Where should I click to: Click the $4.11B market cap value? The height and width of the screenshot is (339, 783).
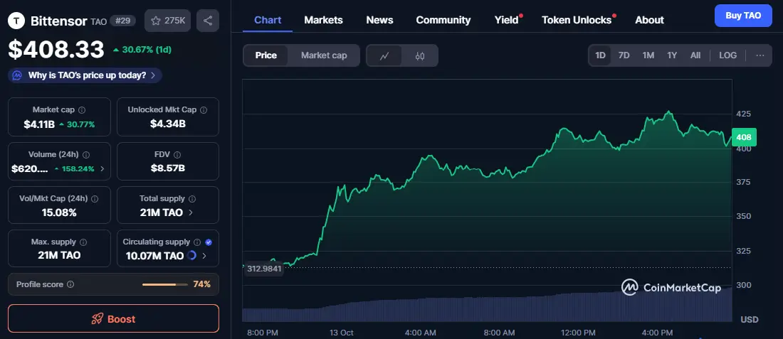(39, 124)
